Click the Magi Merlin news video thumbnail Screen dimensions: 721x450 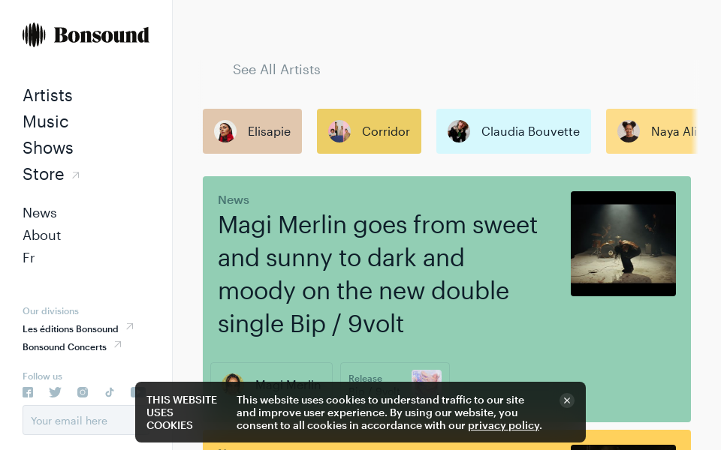click(623, 243)
